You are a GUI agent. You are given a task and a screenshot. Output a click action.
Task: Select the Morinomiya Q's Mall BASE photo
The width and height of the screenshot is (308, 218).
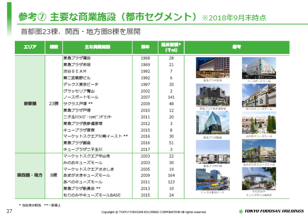point(259,179)
